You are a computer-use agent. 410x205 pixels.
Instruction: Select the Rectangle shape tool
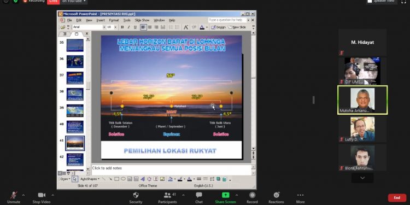(x=116, y=179)
